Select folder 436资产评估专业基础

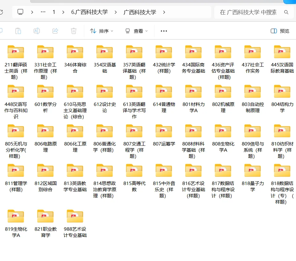[223, 62]
